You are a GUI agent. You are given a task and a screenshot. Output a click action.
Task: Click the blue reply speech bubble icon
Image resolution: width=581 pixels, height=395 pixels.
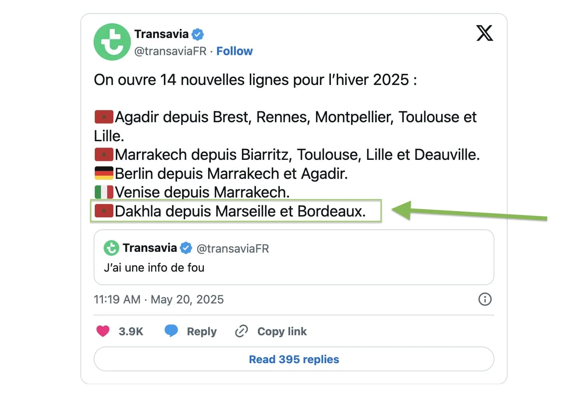click(x=171, y=331)
